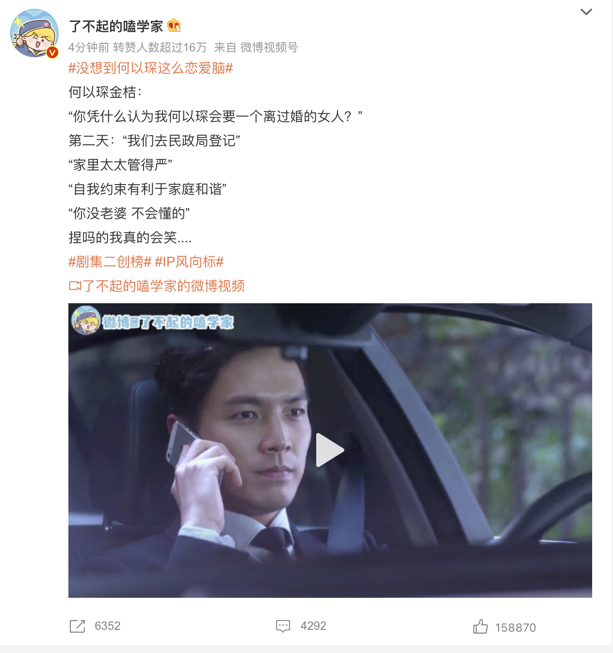This screenshot has height=653, width=613.
Task: Click the 4分钟前 post timestamp
Action: (x=89, y=47)
